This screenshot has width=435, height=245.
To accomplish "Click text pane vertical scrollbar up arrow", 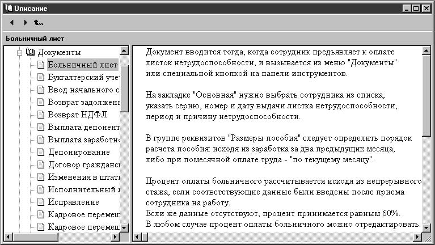I will pos(427,51).
